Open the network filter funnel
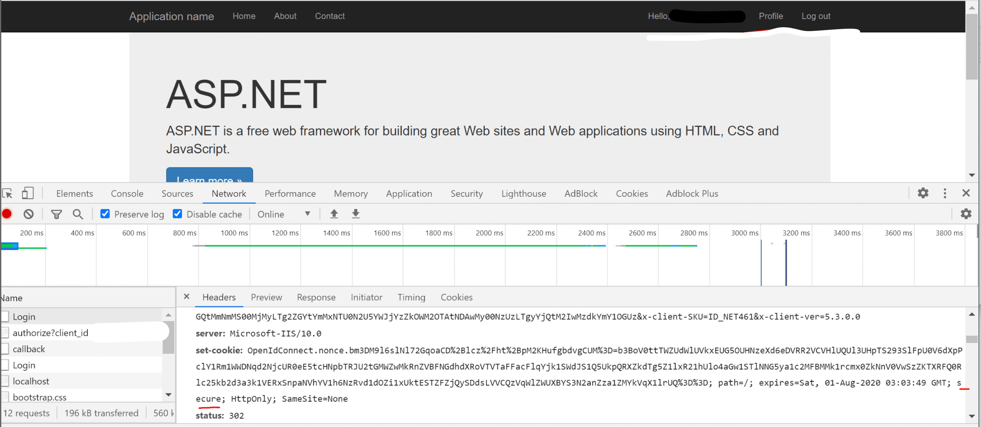Viewport: 981px width, 427px height. click(56, 214)
